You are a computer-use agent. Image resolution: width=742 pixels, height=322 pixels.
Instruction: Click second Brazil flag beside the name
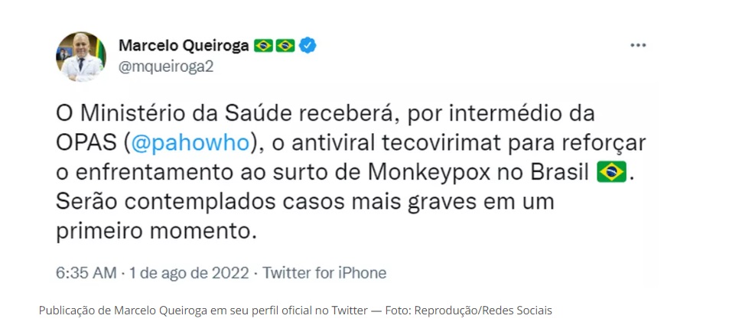tap(285, 45)
